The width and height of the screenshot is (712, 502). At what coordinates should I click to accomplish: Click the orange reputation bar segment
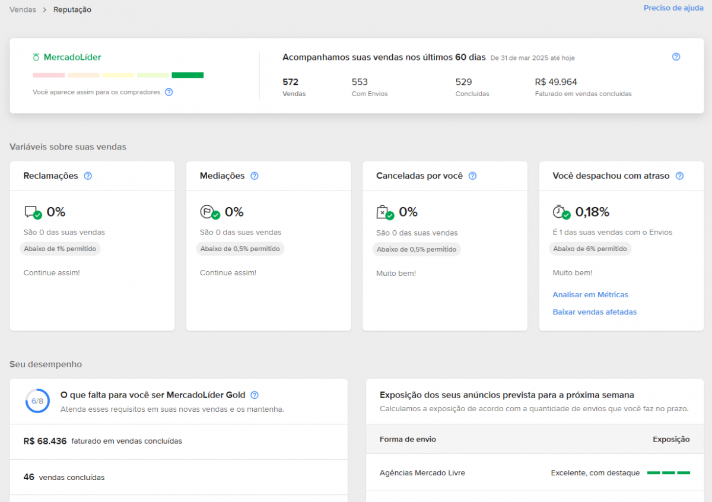[84, 75]
